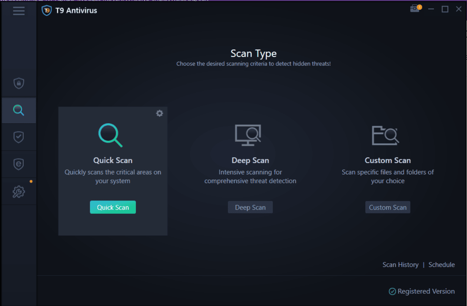The image size is (467, 306).
Task: Open the gear icon on the Quick Scan card
Action: (160, 113)
